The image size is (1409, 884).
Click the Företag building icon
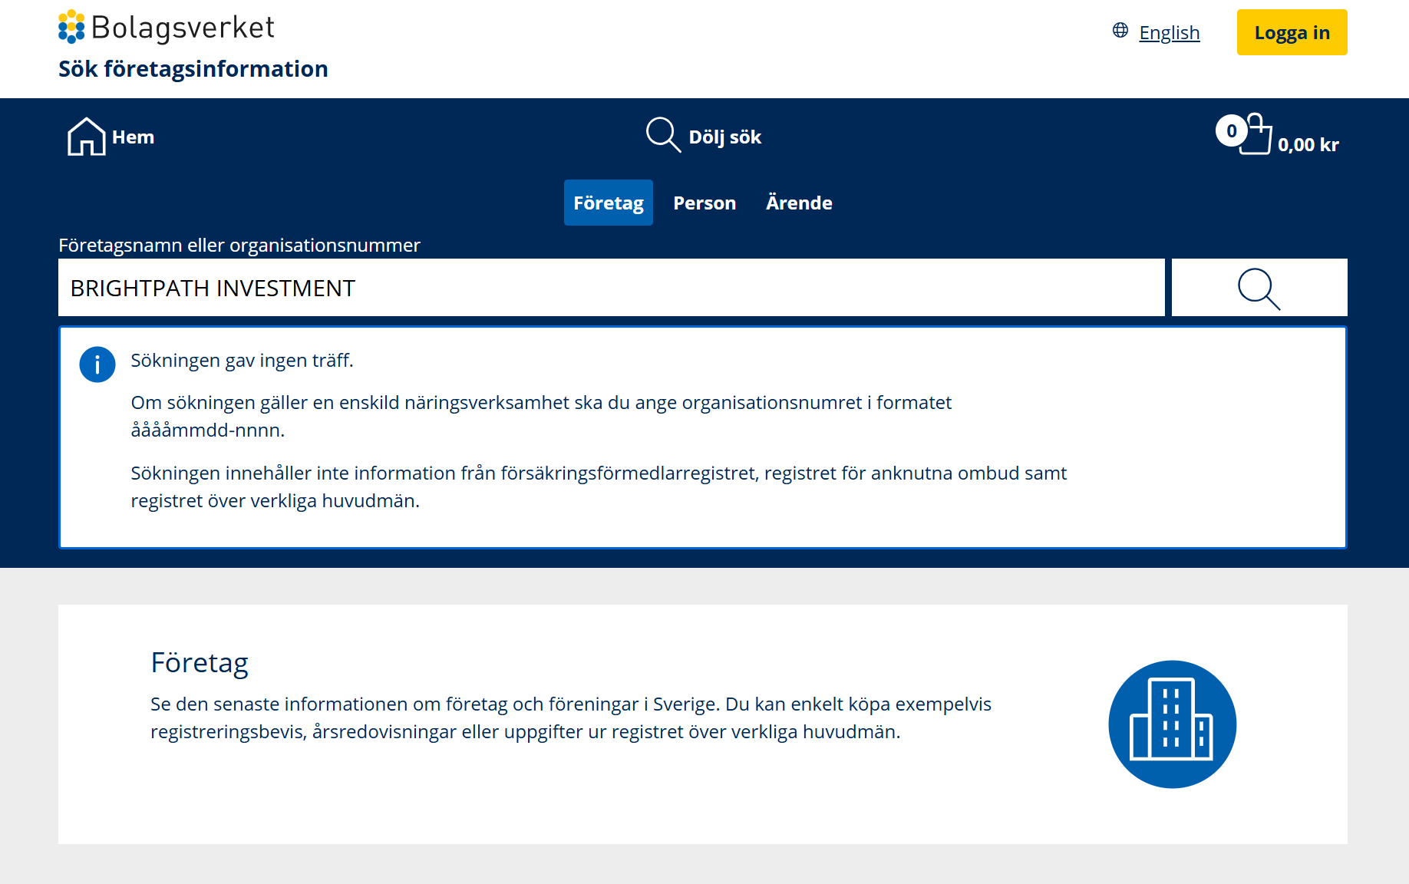pyautogui.click(x=1172, y=724)
